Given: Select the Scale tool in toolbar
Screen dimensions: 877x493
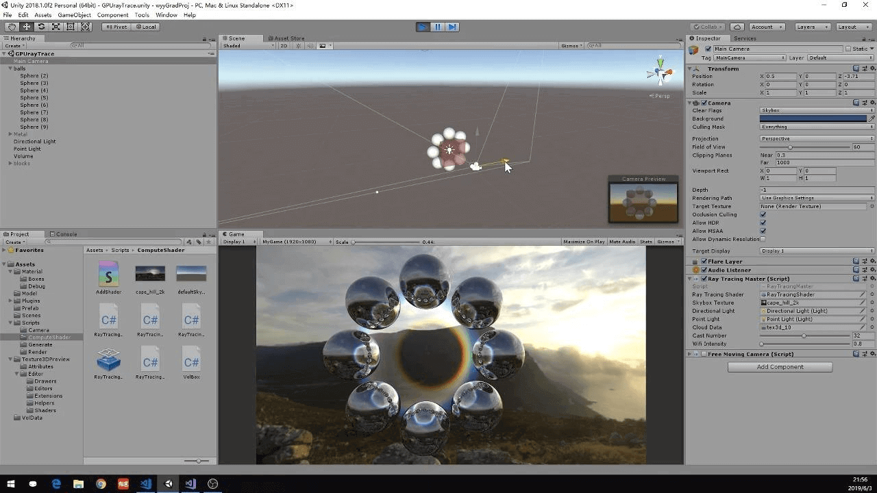Looking at the screenshot, I should click(55, 27).
